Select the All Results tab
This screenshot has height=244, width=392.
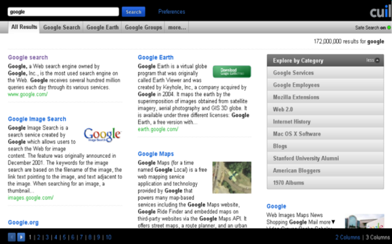[24, 27]
